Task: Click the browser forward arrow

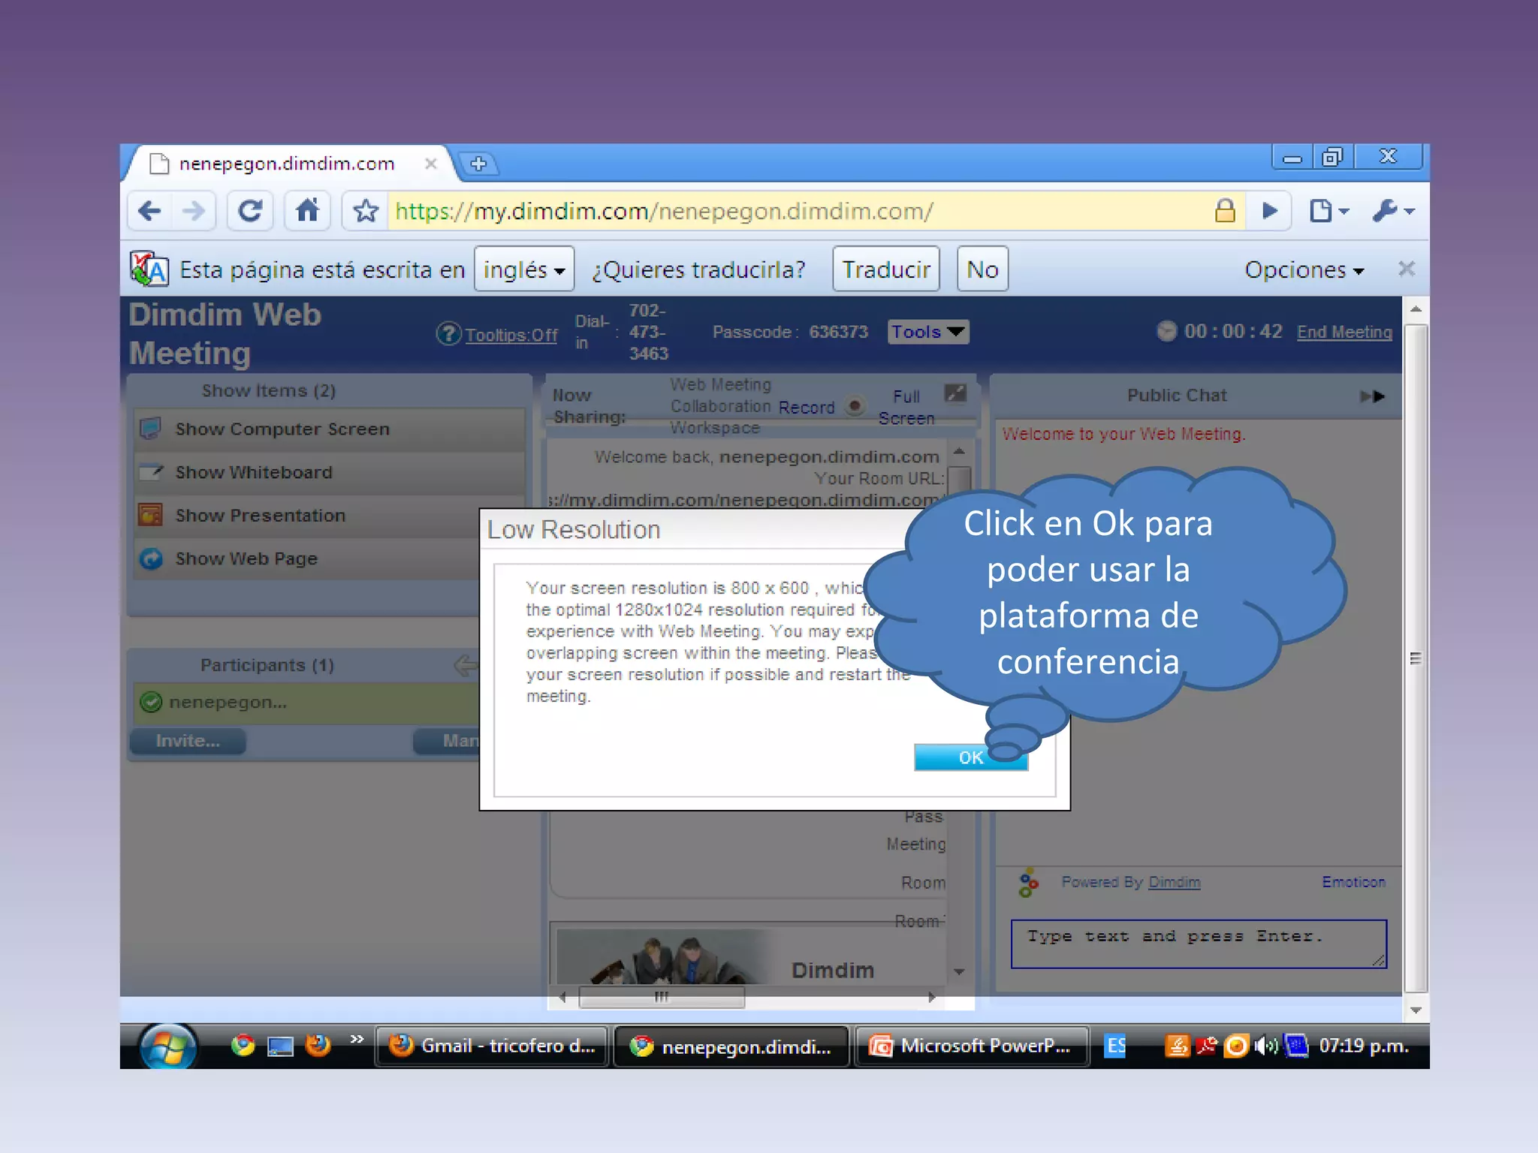Action: tap(194, 211)
